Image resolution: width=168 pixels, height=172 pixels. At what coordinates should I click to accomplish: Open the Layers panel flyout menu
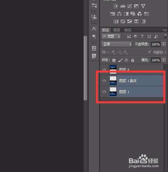point(165,30)
